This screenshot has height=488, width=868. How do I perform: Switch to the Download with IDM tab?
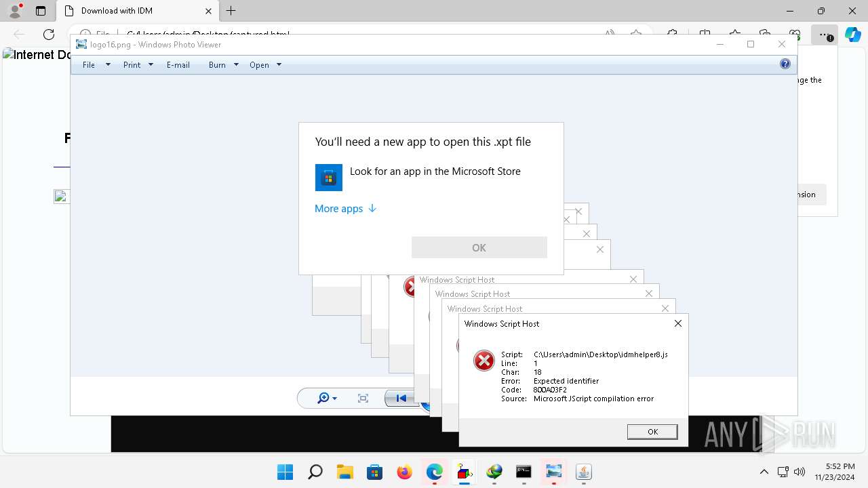tap(137, 11)
